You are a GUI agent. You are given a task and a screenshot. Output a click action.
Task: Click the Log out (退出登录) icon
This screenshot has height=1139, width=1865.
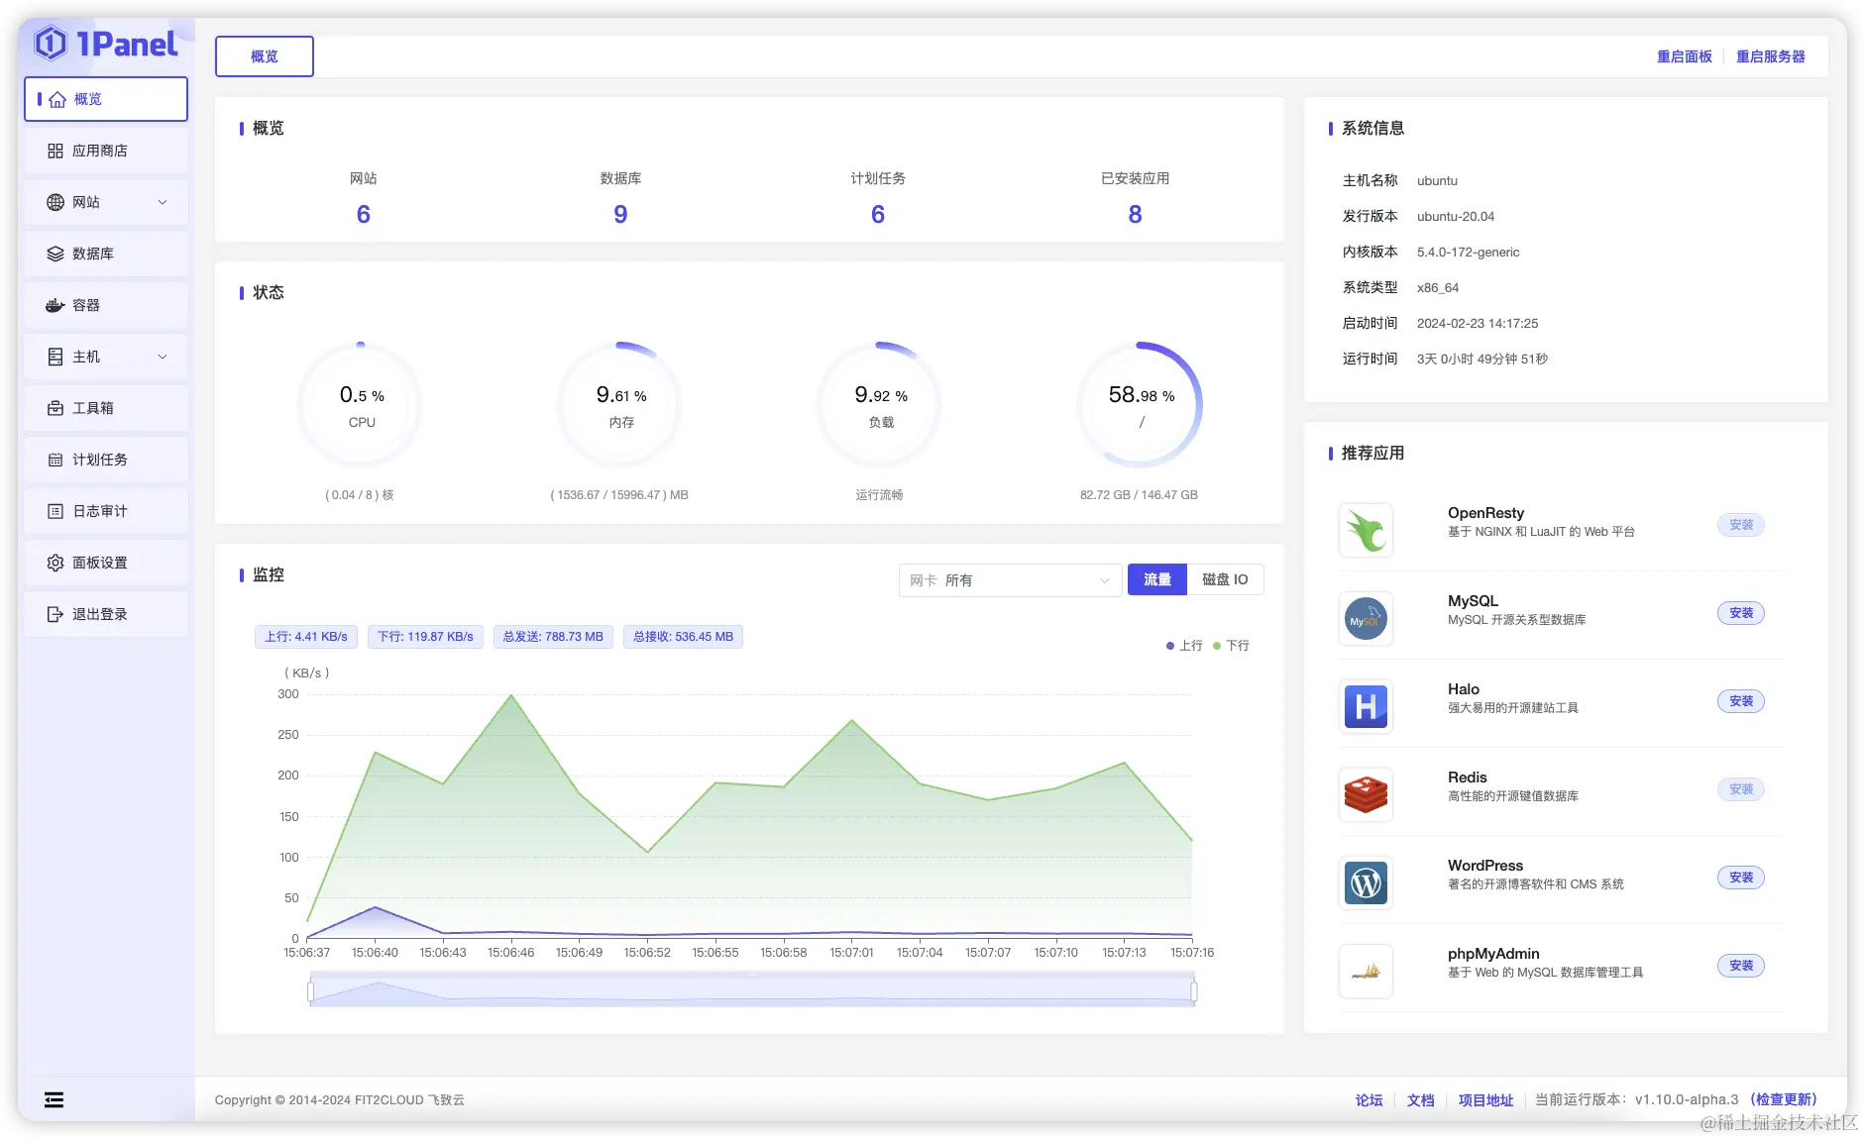point(55,614)
